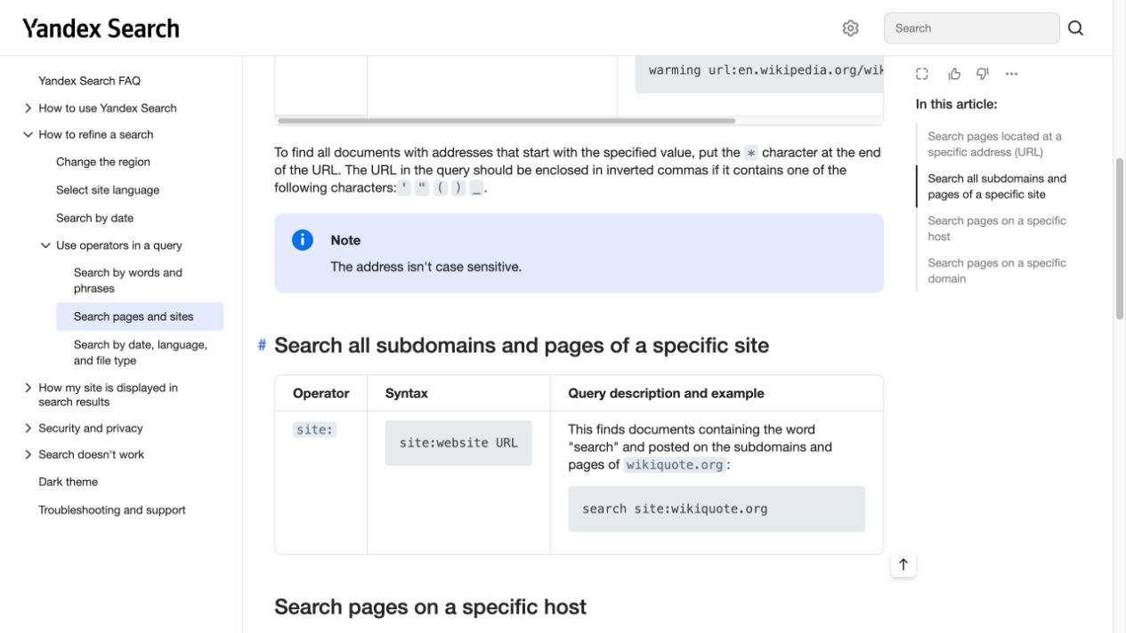1126x633 pixels.
Task: Expand Security and privacy section
Action: pyautogui.click(x=28, y=429)
